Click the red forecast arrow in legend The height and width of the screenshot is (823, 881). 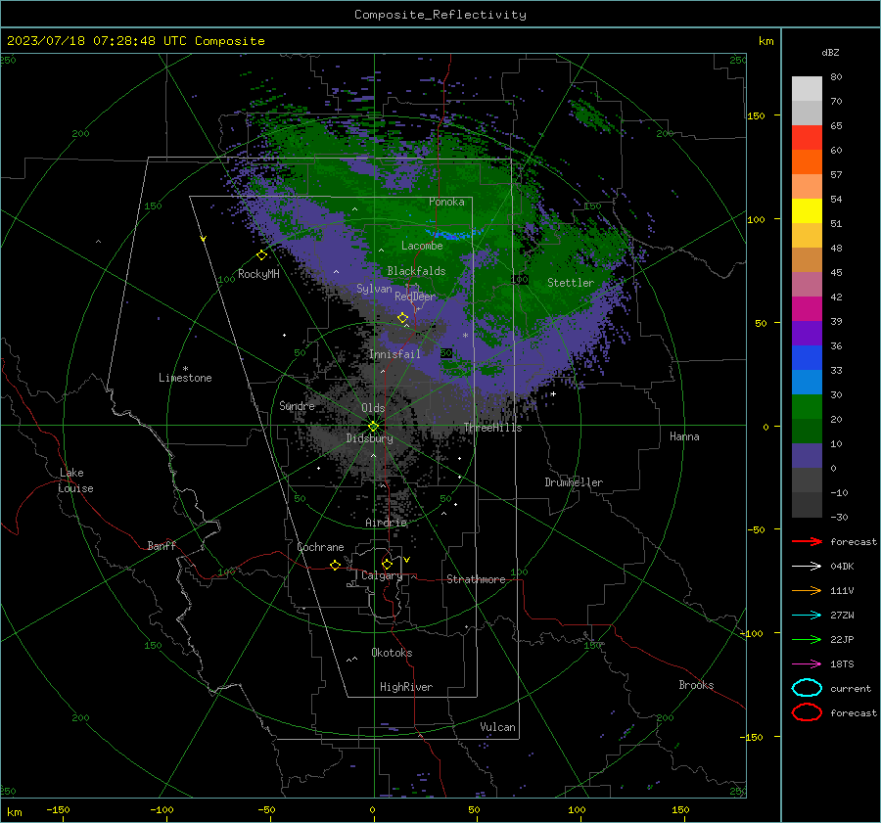point(807,541)
